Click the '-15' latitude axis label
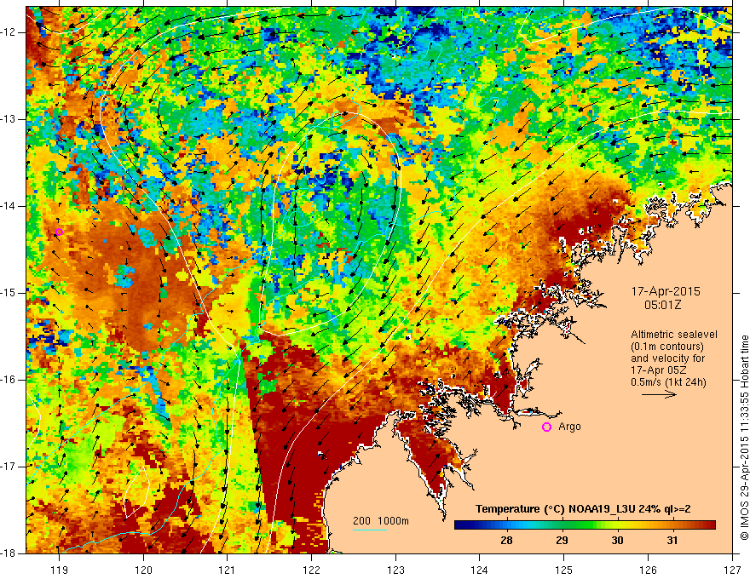Screen dimensions: 750x579 tap(9, 293)
